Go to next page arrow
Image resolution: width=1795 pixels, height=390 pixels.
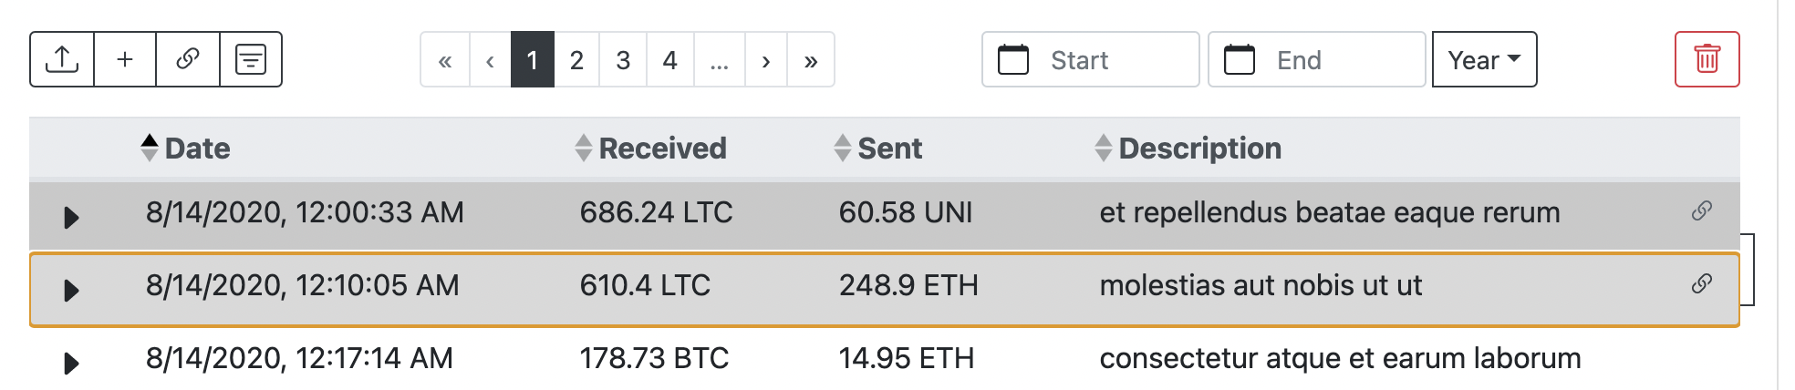tap(766, 60)
